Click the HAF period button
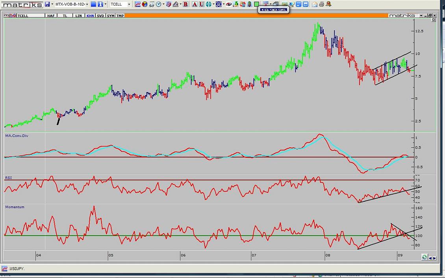The height and width of the screenshot is (278, 445). click(x=51, y=16)
